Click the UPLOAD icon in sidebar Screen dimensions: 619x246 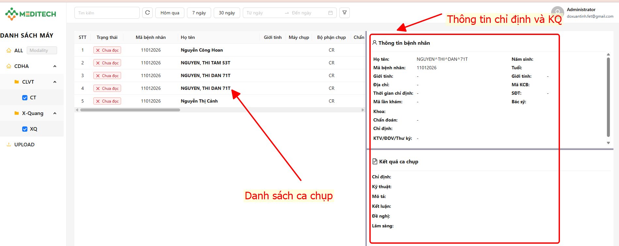(x=9, y=144)
